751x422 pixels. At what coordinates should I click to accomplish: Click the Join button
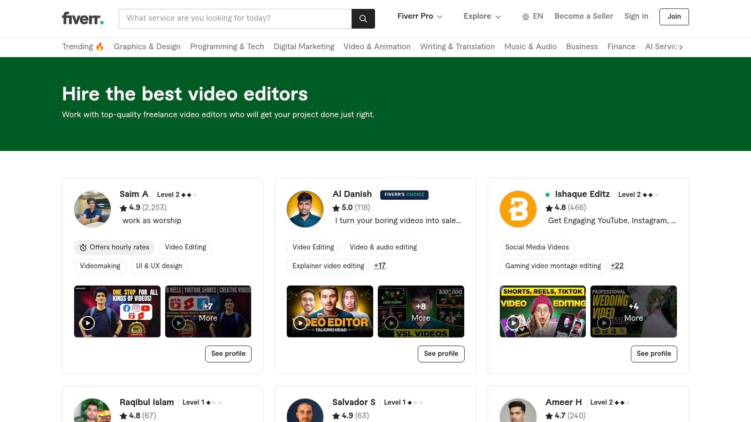coord(674,16)
